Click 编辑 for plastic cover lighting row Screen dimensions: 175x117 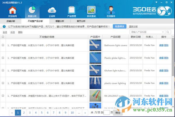point(161,83)
